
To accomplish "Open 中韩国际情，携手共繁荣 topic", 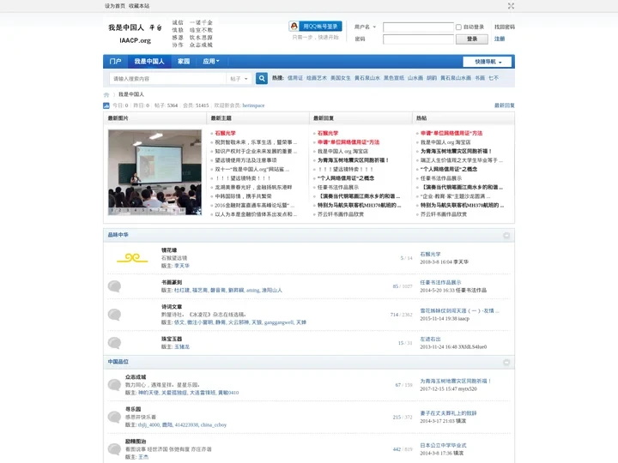I will pyautogui.click(x=243, y=196).
